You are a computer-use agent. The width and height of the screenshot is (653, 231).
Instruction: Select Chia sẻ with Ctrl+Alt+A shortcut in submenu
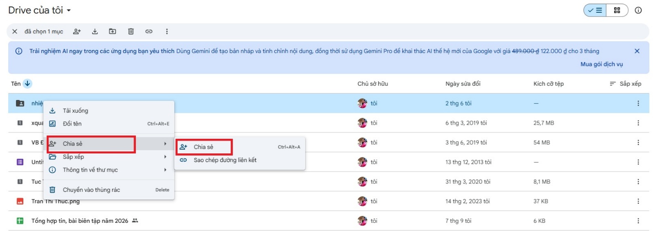240,147
